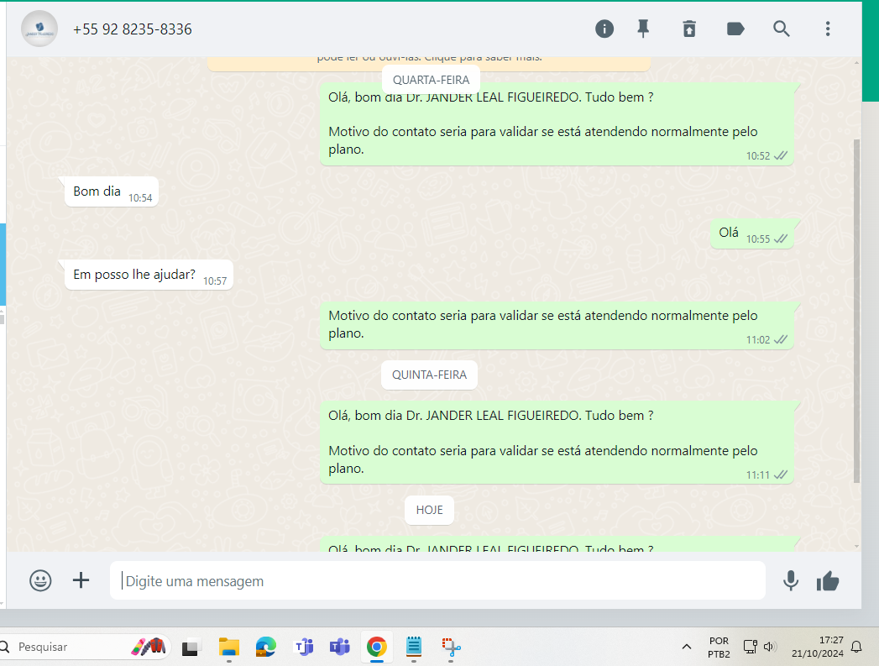Screen dimensions: 879x666
Task: Click the QUARTA-FEIRA date label
Action: click(431, 80)
